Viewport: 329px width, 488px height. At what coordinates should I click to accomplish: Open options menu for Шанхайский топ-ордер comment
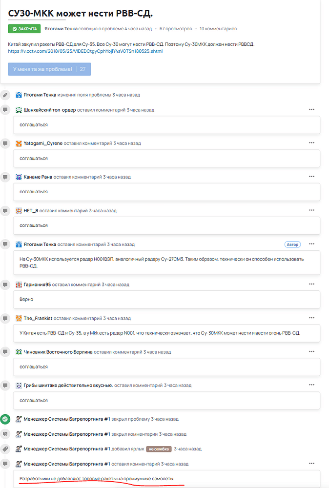312,110
